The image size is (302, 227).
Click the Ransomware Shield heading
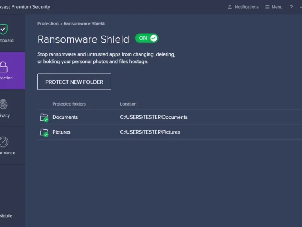[83, 39]
